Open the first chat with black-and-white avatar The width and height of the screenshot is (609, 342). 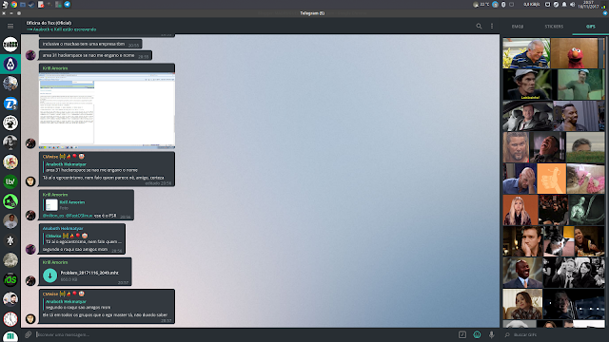coord(10,44)
